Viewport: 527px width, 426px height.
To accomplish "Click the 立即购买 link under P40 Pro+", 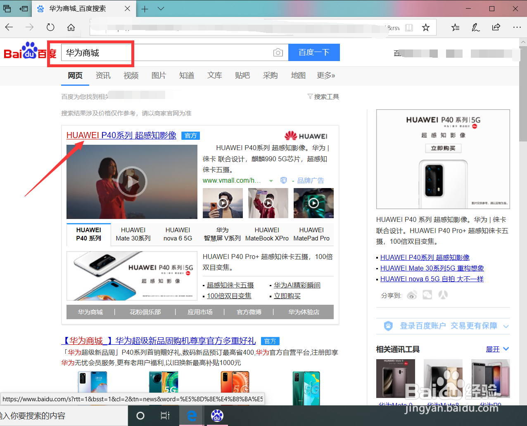I will (x=287, y=296).
